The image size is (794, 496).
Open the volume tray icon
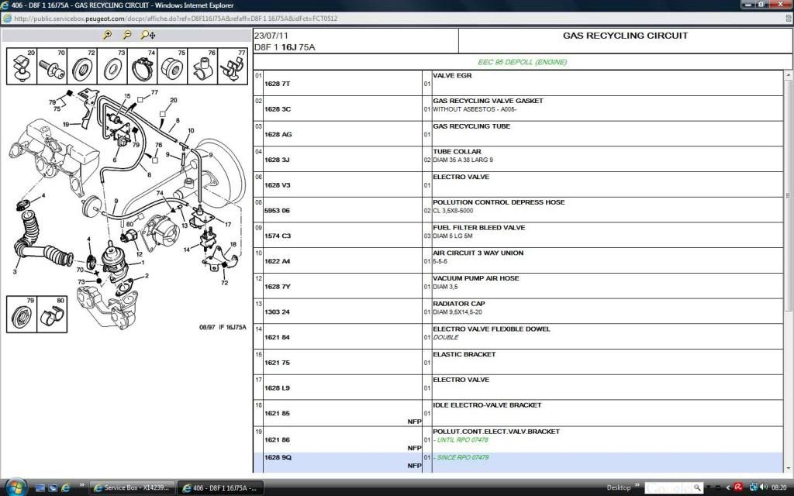763,488
